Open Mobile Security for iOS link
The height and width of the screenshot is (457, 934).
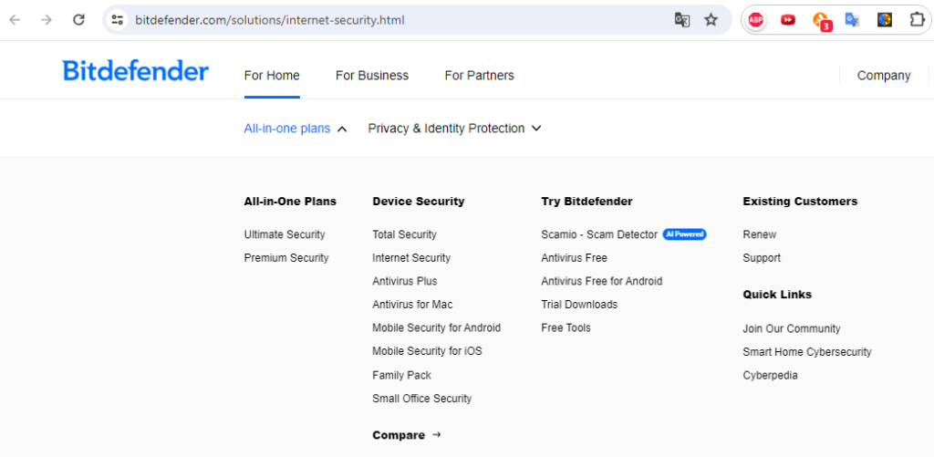click(427, 351)
